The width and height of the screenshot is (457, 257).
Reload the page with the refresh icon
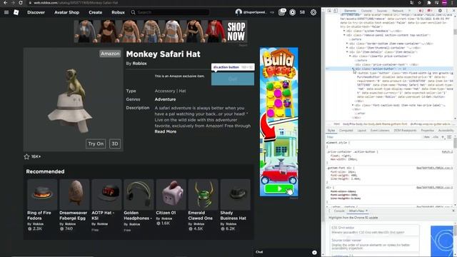click(21, 3)
